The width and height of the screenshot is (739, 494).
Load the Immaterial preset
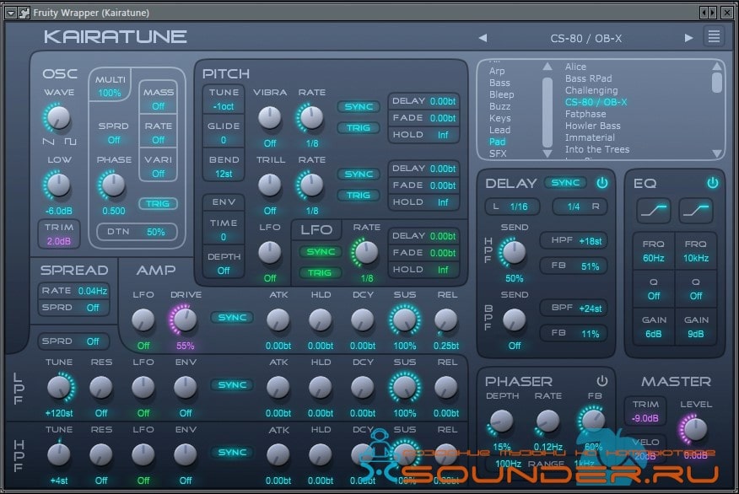pyautogui.click(x=590, y=137)
